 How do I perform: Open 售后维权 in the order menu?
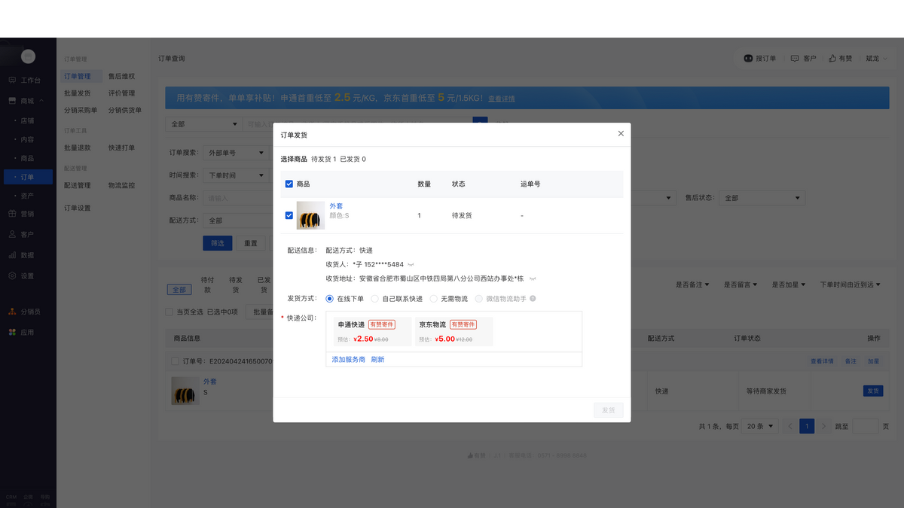click(121, 76)
